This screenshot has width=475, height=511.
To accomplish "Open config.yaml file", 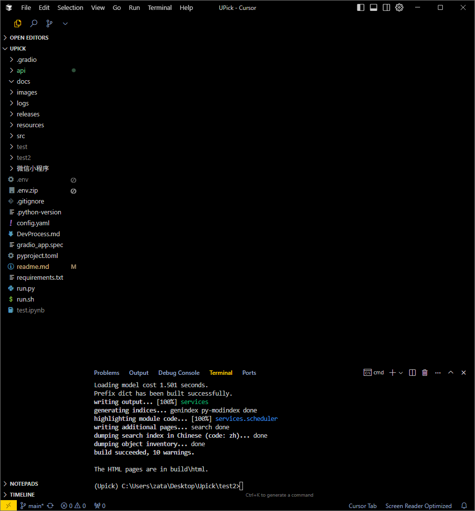I will 40,223.
